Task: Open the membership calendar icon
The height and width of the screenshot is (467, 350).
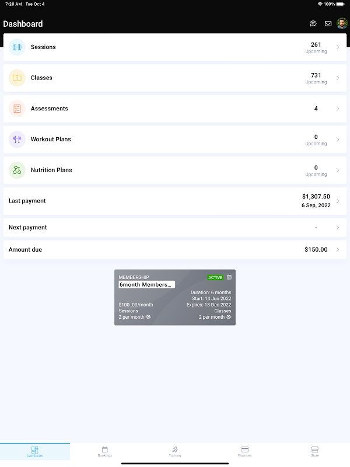Action: (x=229, y=277)
